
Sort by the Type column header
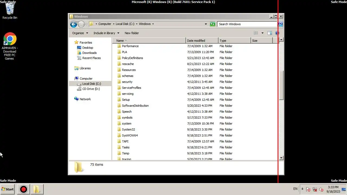tap(234, 41)
